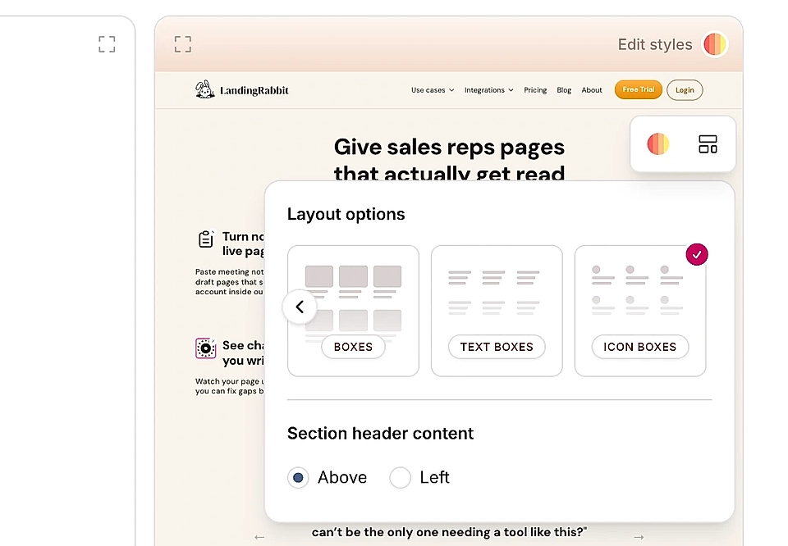
Task: Click the fullscreen expand icon above the preview
Action: click(182, 44)
